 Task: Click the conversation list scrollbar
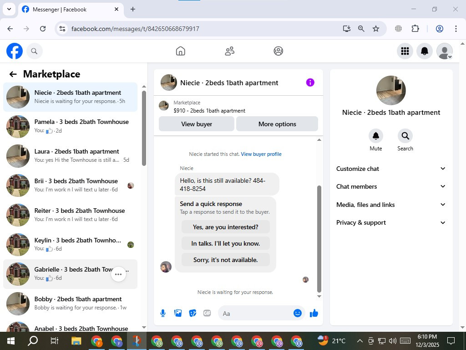pyautogui.click(x=144, y=128)
